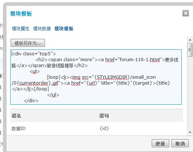This screenshot has width=193, height=152.
Task: Click the <div class="top5"> line
Action: (x=34, y=54)
